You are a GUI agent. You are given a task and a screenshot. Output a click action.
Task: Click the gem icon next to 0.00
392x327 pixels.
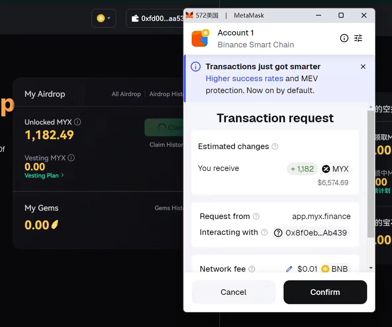(55, 225)
